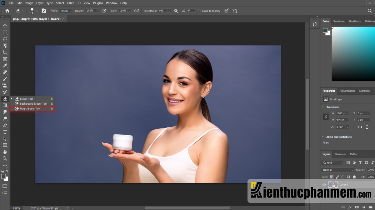
Task: Click the Add layer style fx icon
Action: point(350,207)
